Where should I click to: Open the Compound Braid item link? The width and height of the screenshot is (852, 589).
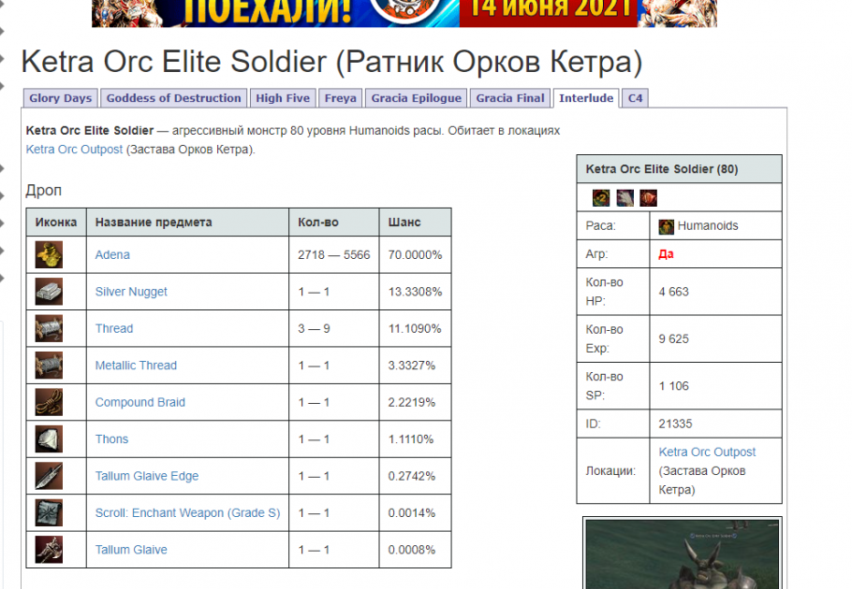click(x=140, y=402)
